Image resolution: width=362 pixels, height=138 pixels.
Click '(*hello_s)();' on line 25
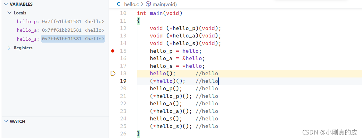(x=171, y=126)
